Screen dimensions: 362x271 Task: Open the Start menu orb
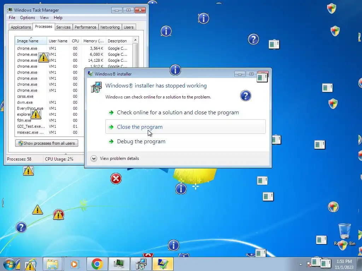pyautogui.click(x=10, y=264)
